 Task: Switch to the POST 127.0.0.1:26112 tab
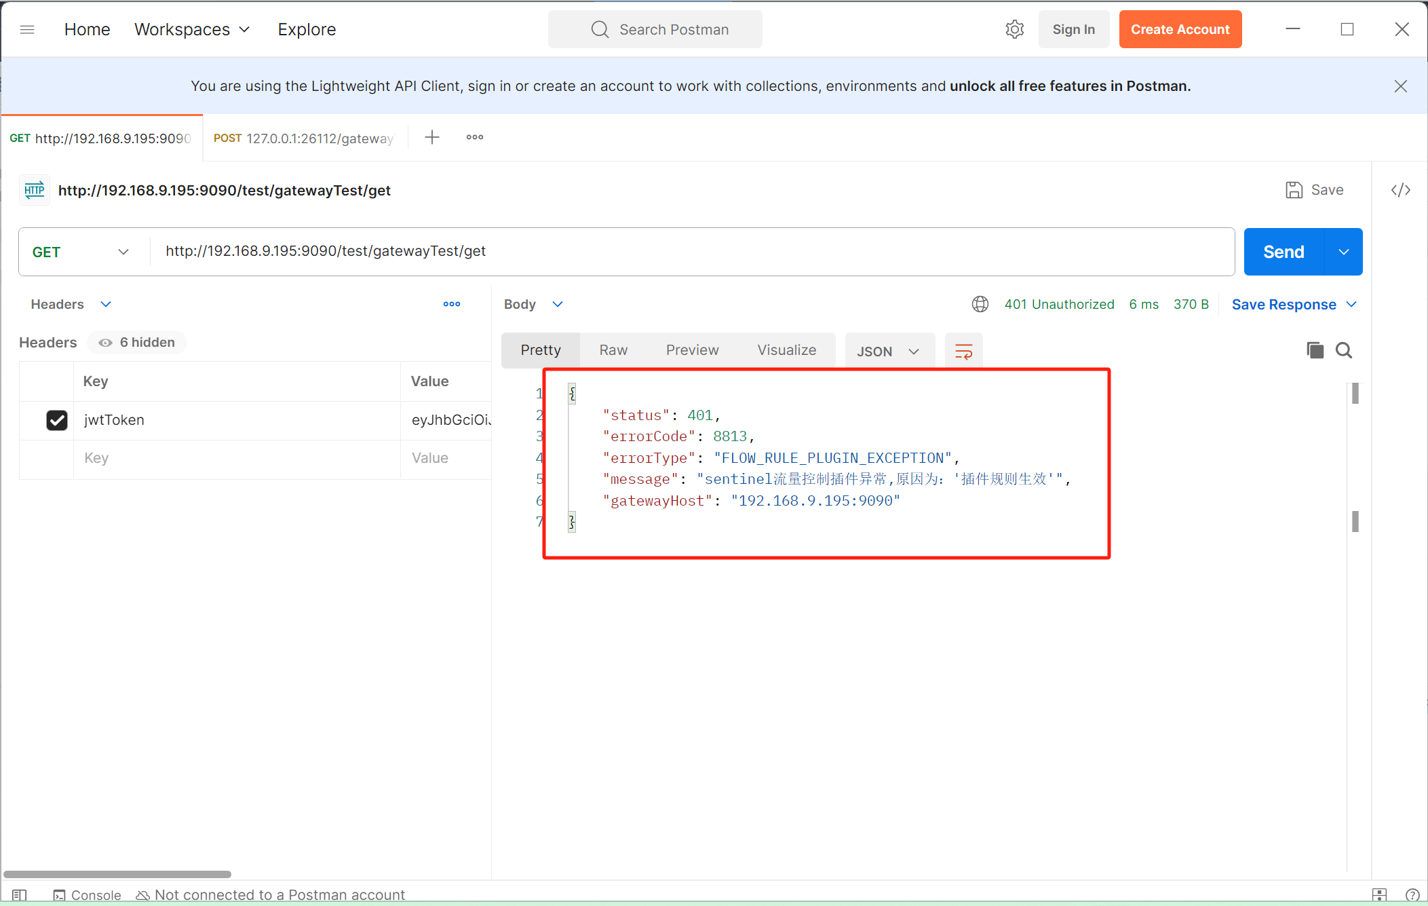(304, 138)
